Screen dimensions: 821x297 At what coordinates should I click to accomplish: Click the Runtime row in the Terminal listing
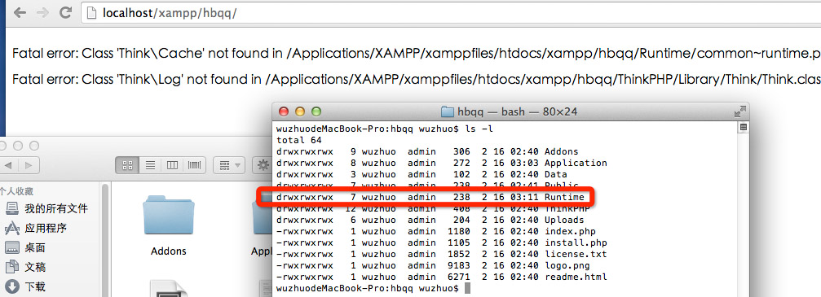(x=430, y=197)
